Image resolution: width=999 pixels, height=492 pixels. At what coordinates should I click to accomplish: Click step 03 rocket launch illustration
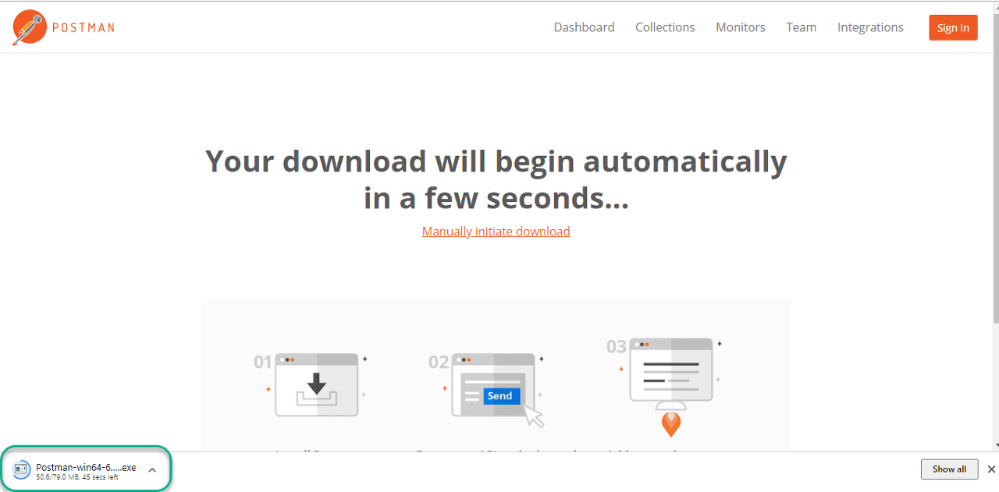click(671, 387)
